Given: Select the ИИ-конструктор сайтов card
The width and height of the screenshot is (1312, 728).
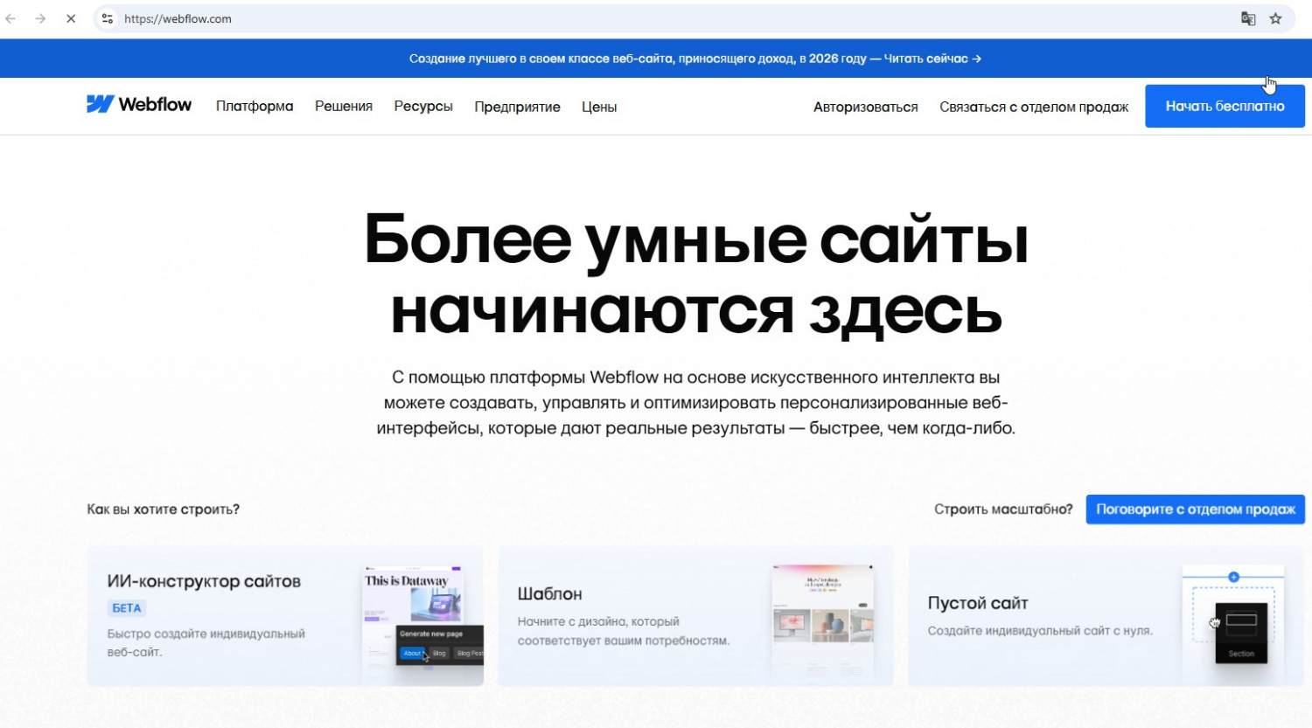Looking at the screenshot, I should (x=285, y=616).
